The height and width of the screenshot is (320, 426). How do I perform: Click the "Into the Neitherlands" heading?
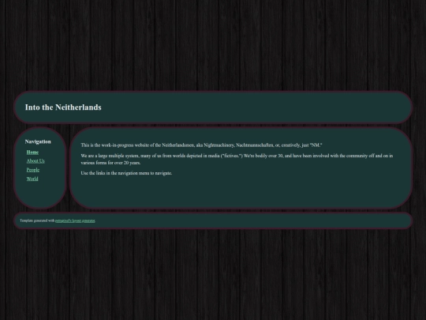tap(63, 107)
